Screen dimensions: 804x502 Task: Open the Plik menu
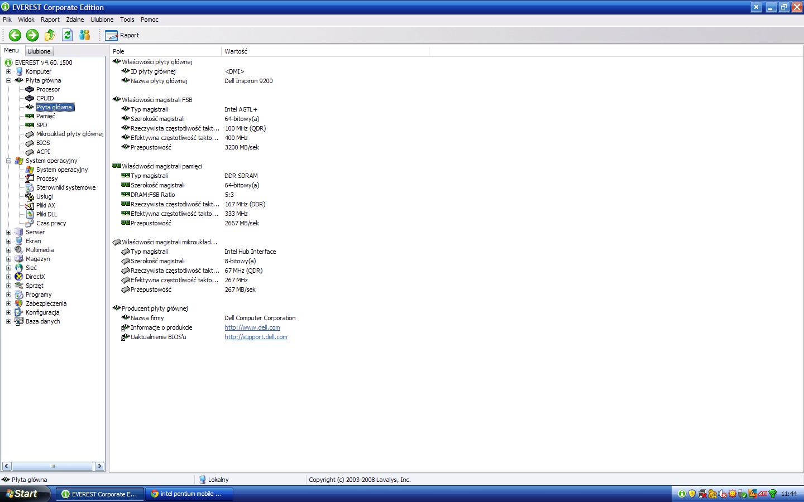tap(7, 20)
